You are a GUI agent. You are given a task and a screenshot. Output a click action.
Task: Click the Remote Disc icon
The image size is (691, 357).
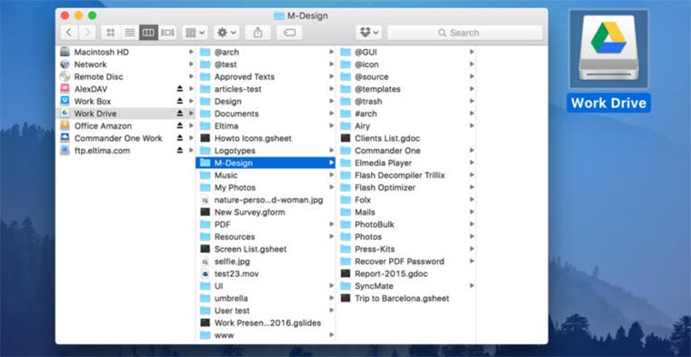[x=65, y=76]
